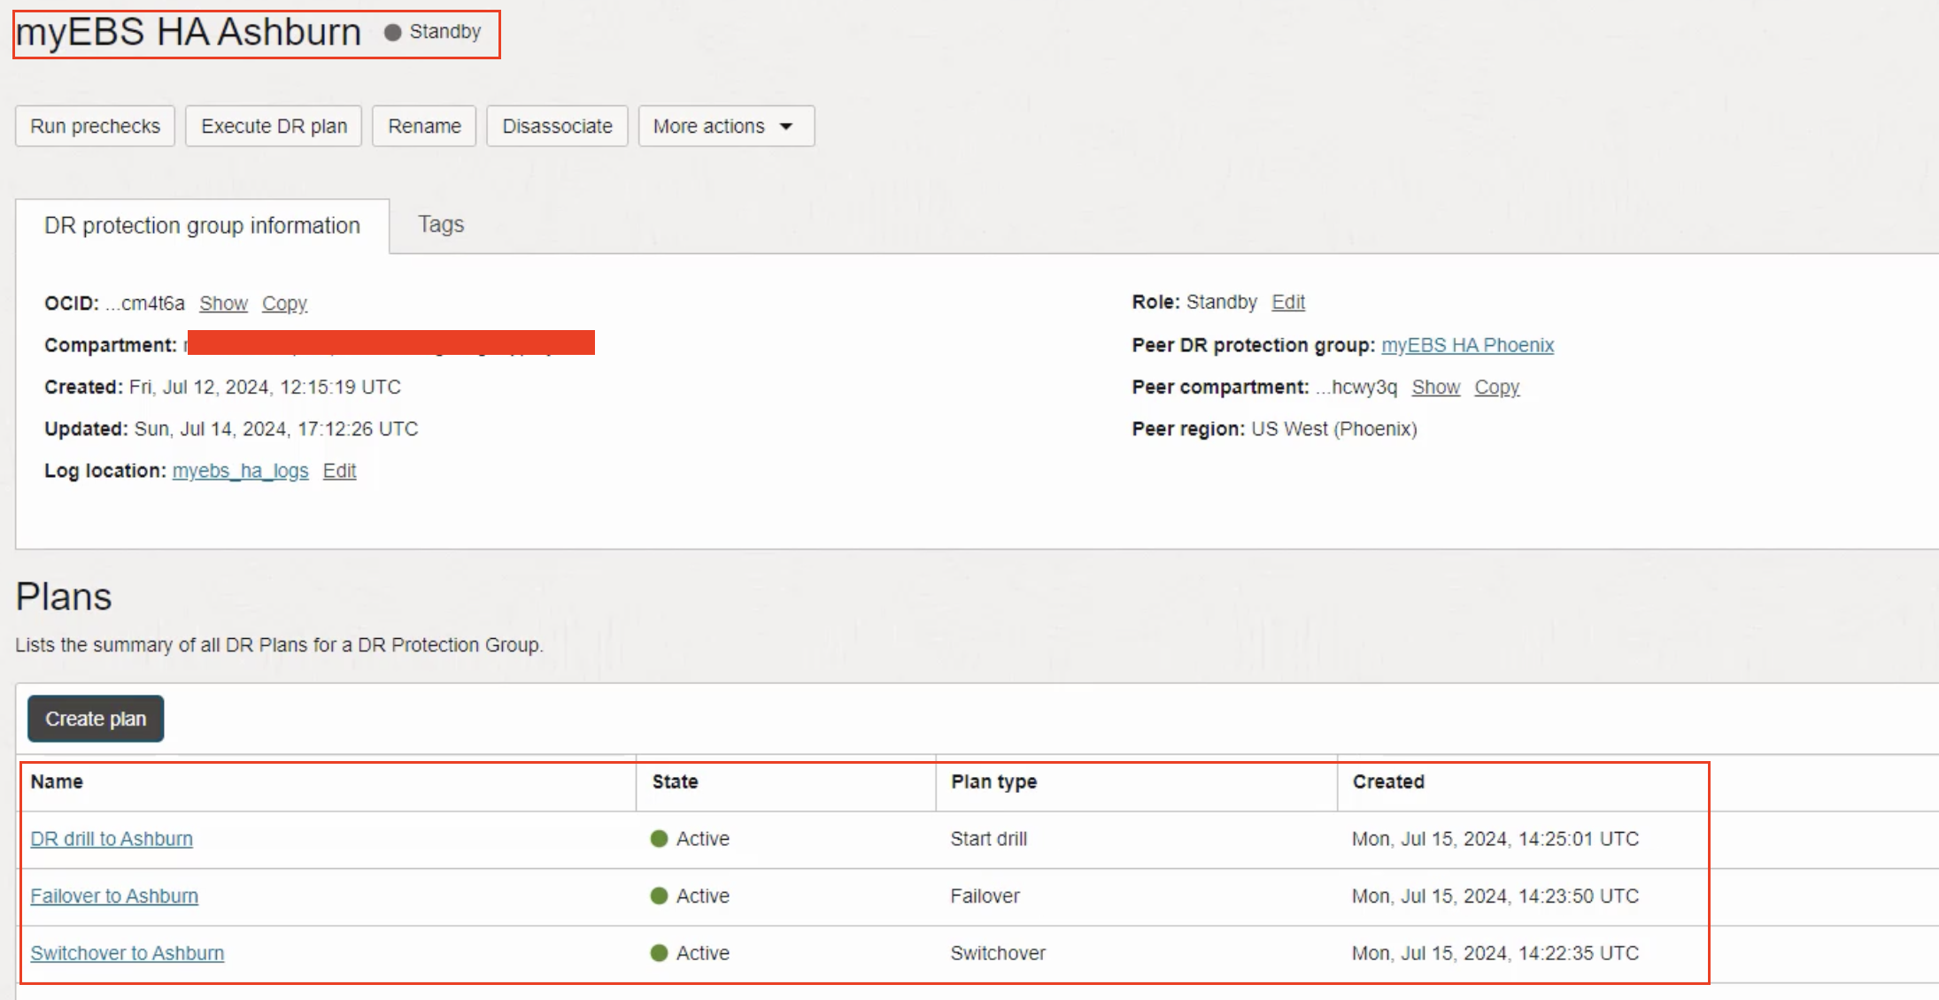Image resolution: width=1939 pixels, height=1000 pixels.
Task: Edit the Standby role
Action: coord(1288,303)
